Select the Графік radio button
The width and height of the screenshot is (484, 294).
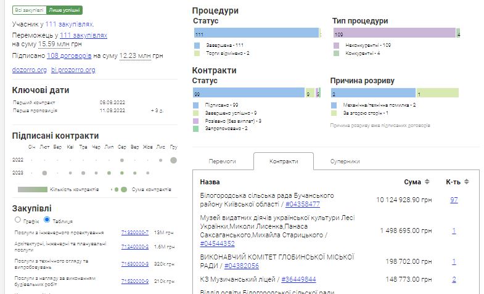(x=17, y=219)
